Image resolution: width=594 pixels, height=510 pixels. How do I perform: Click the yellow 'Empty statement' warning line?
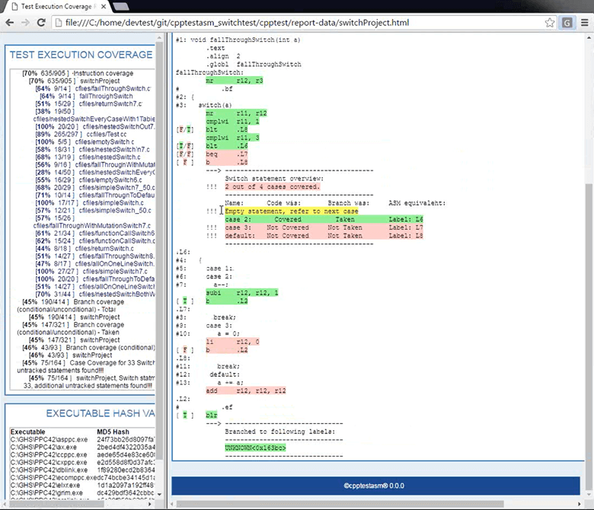(x=292, y=212)
